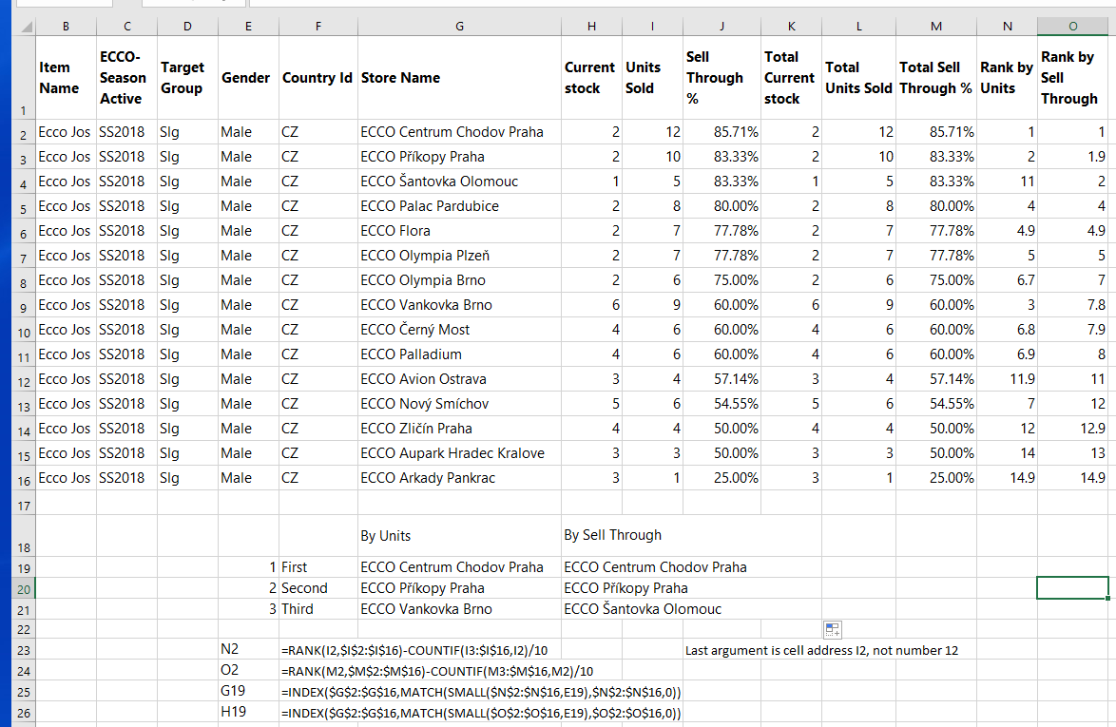Click the 'Total Current stock' header cell

click(791, 78)
